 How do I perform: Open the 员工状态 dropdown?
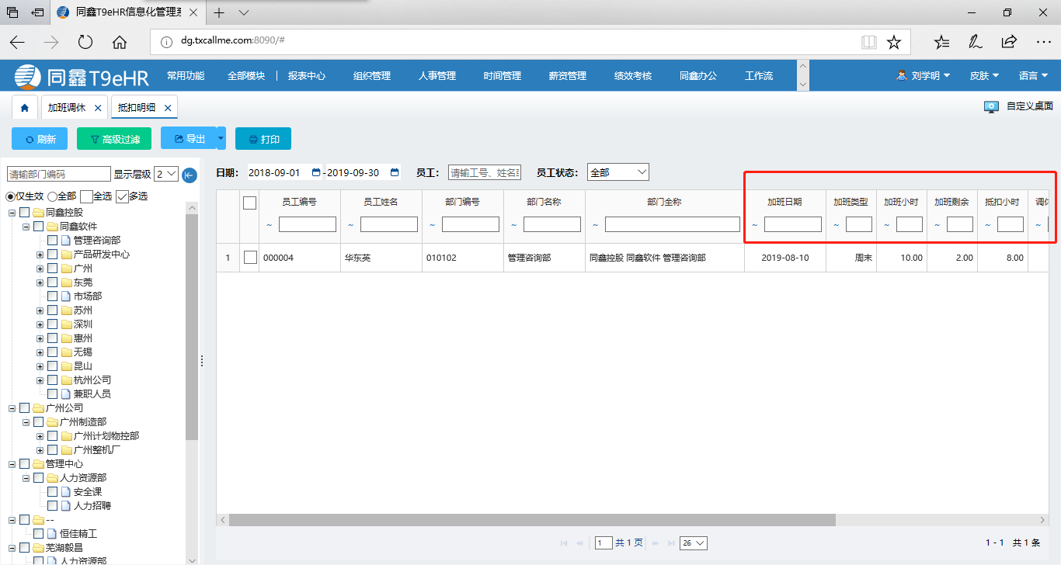click(617, 172)
